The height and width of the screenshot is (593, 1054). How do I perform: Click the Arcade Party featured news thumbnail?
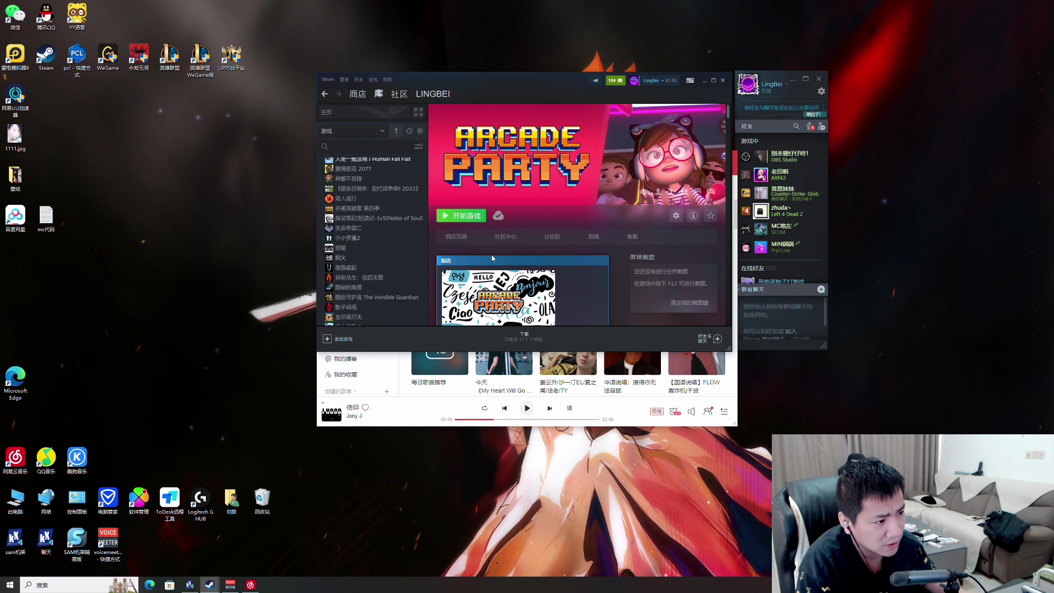click(498, 297)
